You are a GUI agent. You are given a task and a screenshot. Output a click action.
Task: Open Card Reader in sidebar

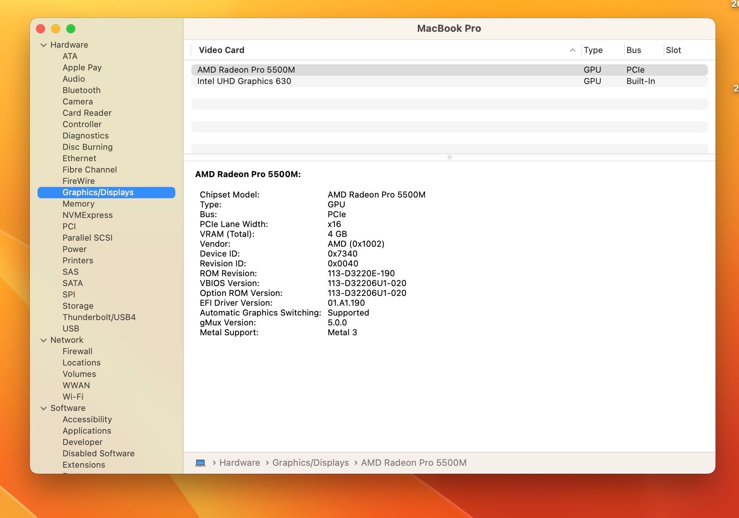point(87,113)
